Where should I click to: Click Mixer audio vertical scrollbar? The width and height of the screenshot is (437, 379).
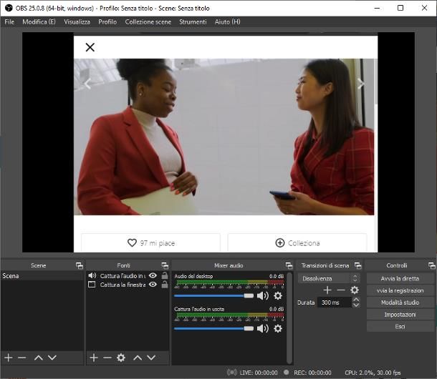289,318
